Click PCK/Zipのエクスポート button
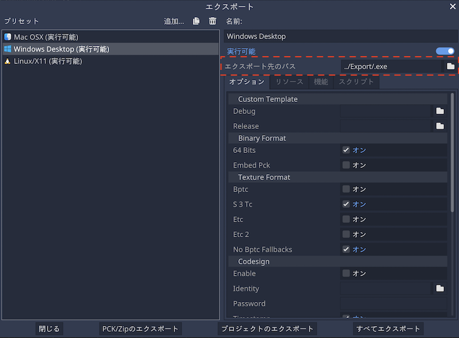 tap(140, 329)
